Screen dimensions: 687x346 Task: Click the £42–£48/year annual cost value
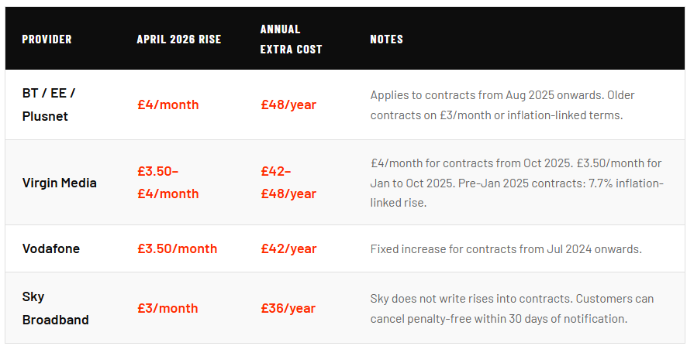(x=288, y=183)
